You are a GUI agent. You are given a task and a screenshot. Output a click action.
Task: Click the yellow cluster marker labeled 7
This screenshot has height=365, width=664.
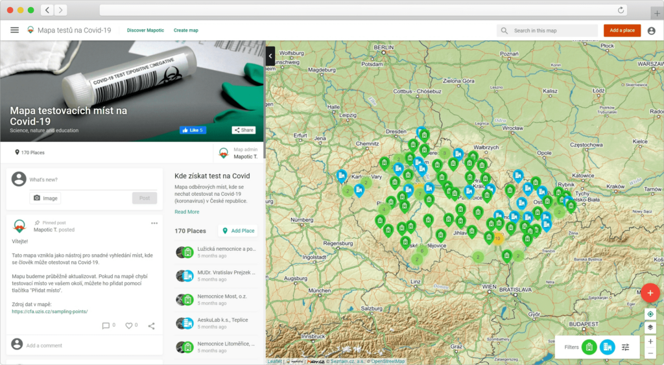(x=420, y=194)
